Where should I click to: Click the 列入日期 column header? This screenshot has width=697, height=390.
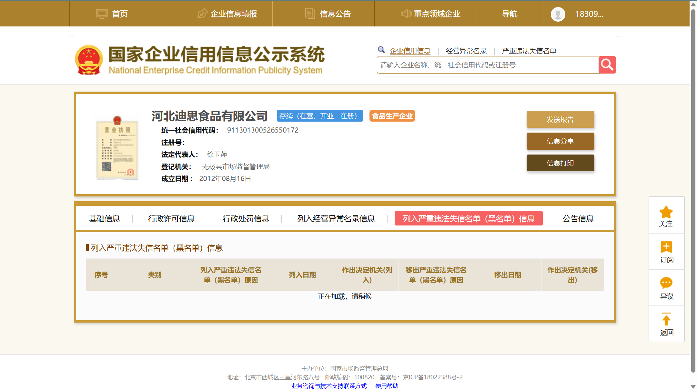pyautogui.click(x=302, y=275)
